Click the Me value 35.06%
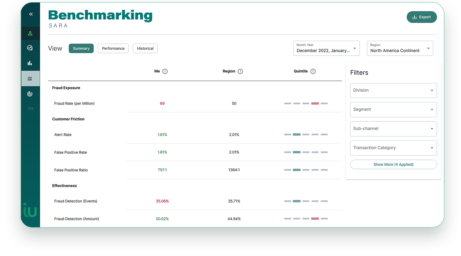 (162, 201)
